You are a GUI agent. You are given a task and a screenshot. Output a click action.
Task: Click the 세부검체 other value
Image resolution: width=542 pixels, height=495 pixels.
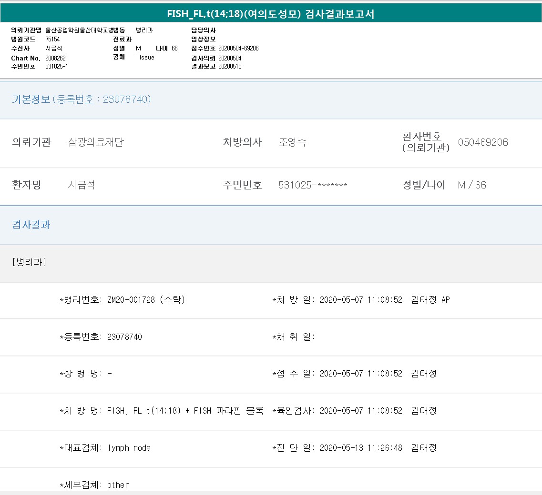(118, 485)
